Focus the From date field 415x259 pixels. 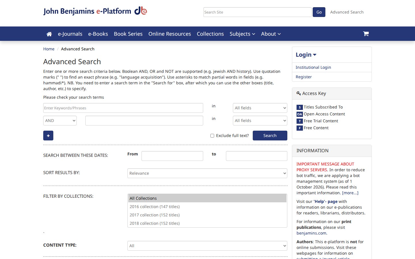(172, 156)
